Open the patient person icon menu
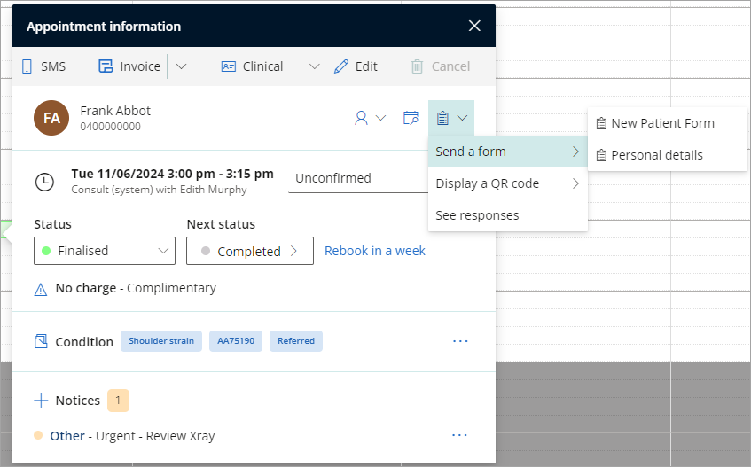The width and height of the screenshot is (751, 467). [361, 118]
